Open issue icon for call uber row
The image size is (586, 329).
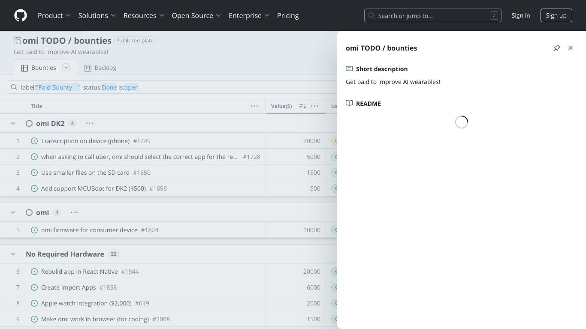34,157
